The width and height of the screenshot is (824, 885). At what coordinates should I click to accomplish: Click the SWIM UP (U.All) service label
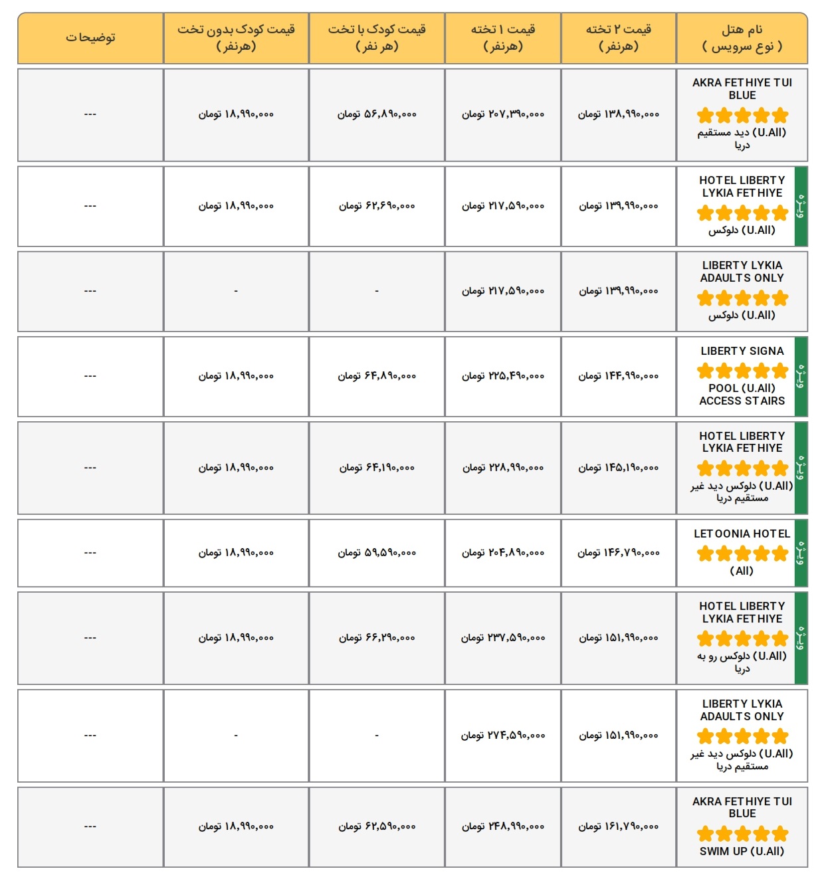(x=742, y=851)
